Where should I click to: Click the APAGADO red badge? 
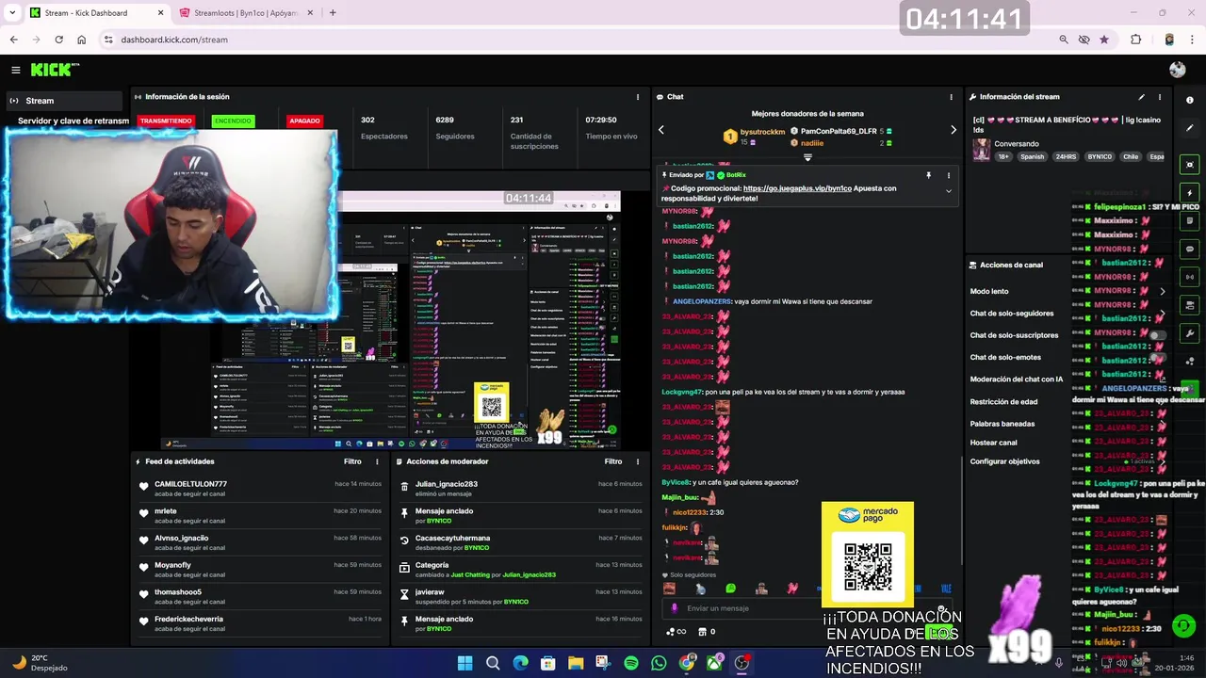(304, 121)
